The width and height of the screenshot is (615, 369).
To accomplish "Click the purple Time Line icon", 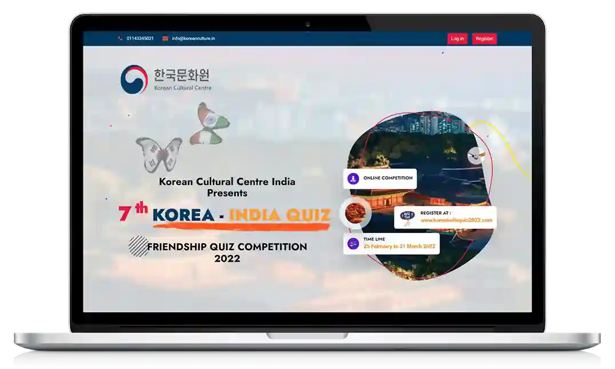I will 353,244.
